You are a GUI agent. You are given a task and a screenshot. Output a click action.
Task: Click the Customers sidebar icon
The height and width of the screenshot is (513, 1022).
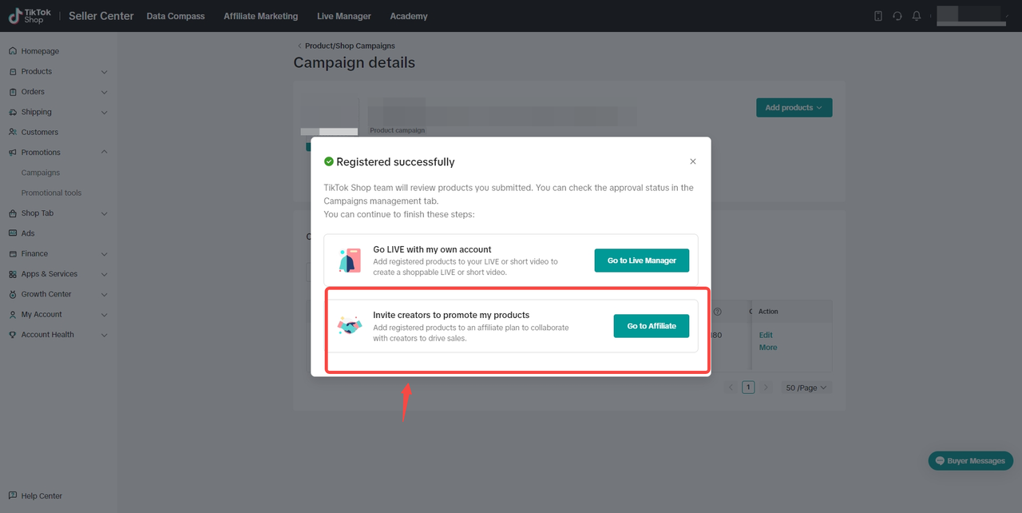(x=13, y=132)
